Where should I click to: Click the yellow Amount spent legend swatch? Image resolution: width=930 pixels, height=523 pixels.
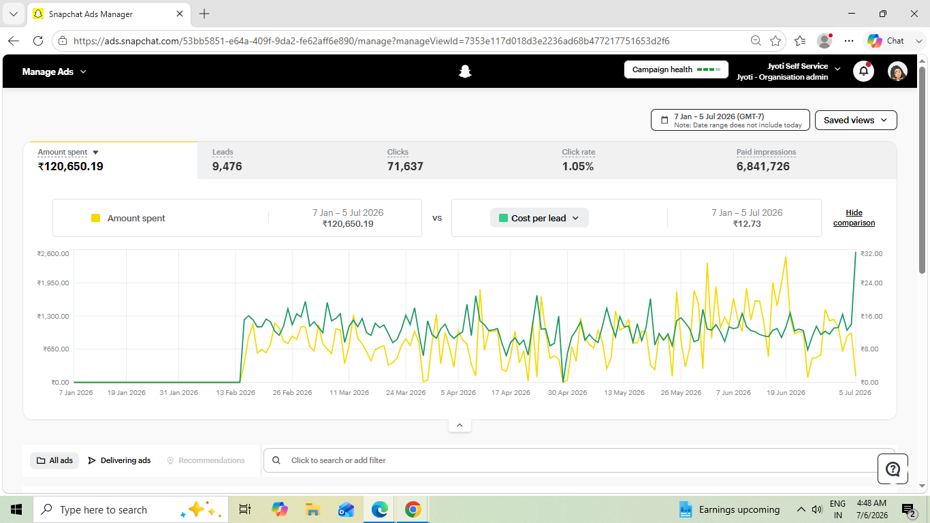tap(96, 218)
